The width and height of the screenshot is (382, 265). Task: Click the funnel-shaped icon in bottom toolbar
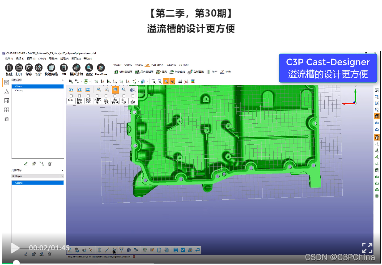121,250
